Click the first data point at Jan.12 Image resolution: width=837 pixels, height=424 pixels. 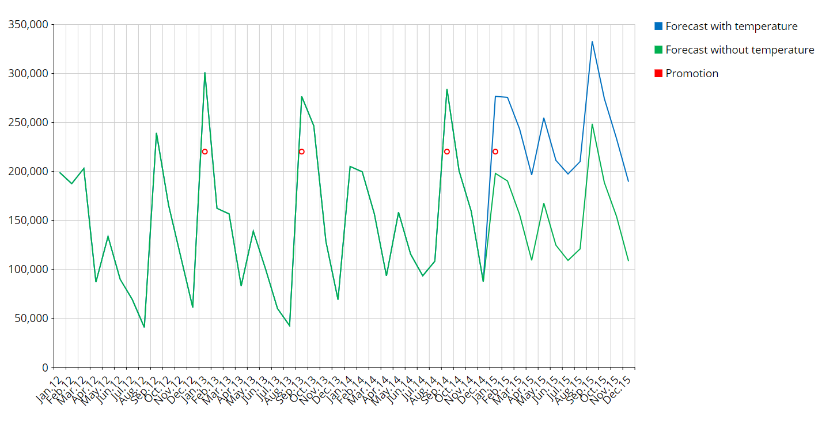(x=60, y=172)
